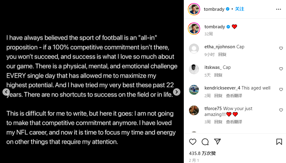Open the three-dot more options menu
This screenshot has width=286, height=163.
coord(279,9)
